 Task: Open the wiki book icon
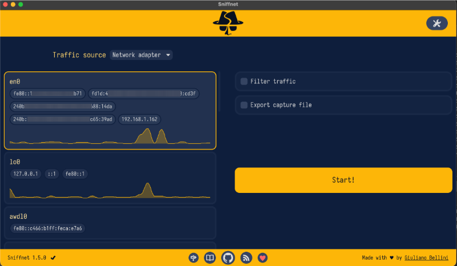click(210, 258)
